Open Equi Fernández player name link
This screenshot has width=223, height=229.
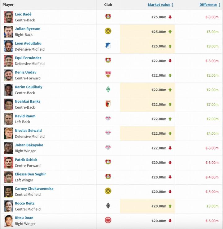(28, 58)
